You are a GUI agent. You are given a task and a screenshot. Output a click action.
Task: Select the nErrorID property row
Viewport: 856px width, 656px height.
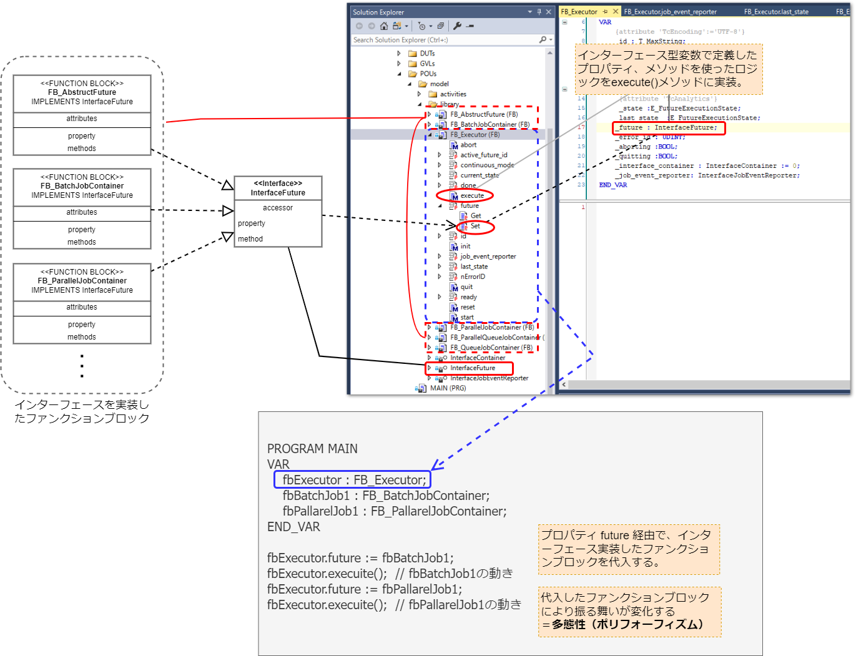pos(473,277)
